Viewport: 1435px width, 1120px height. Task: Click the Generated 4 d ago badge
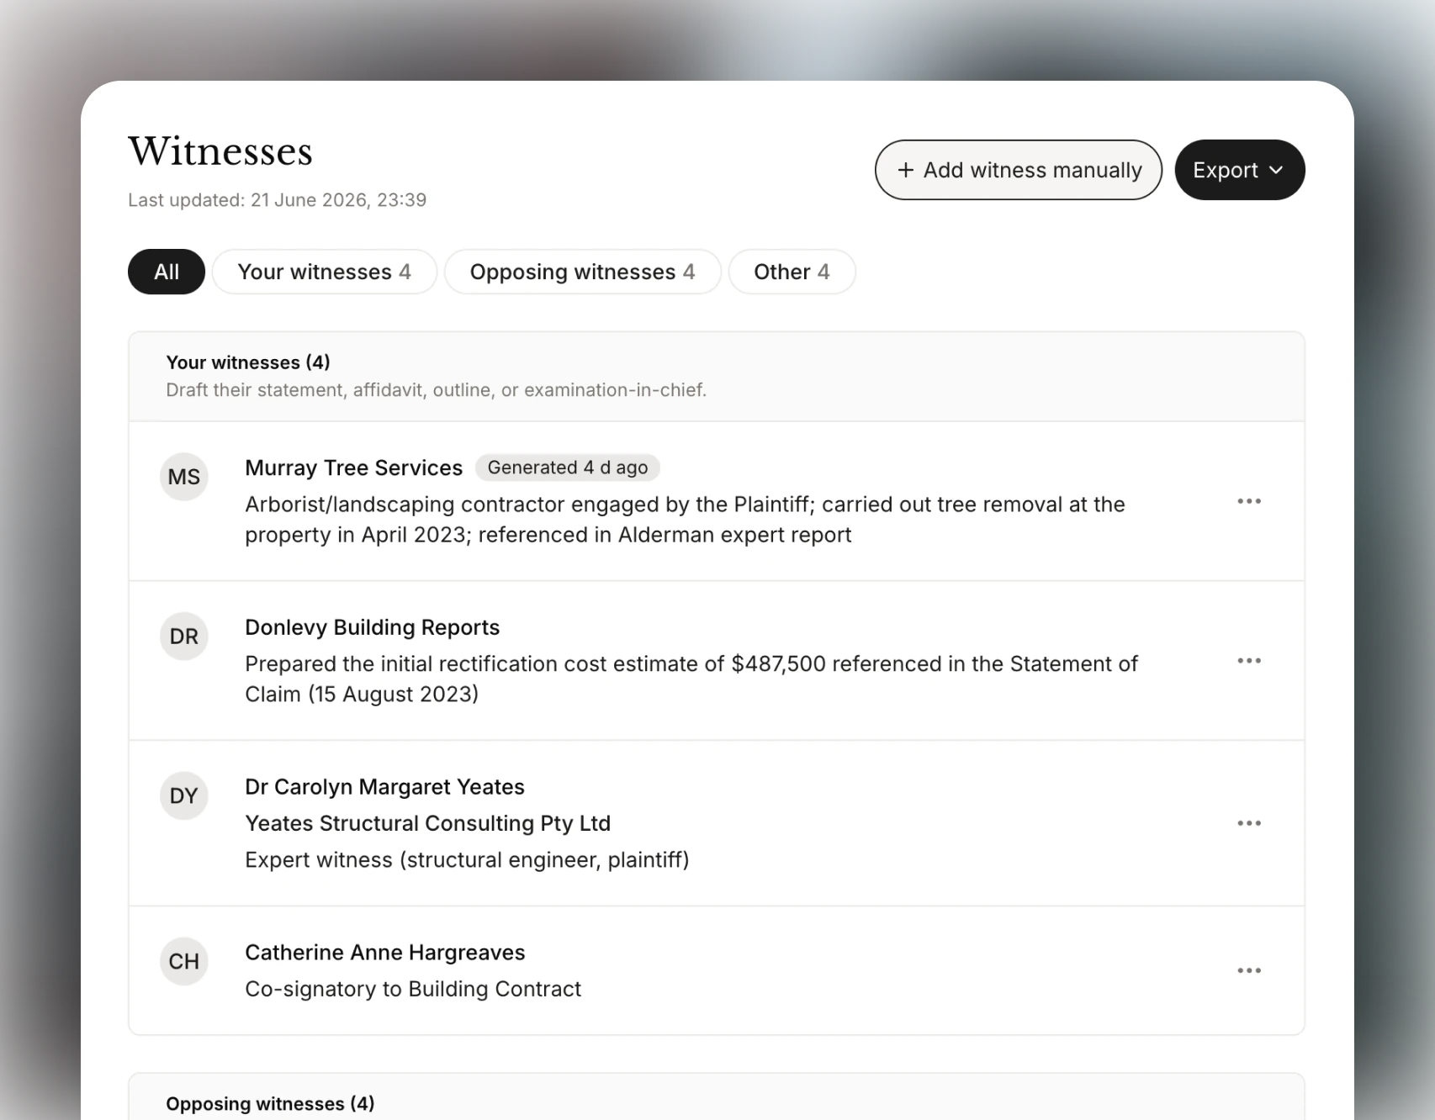click(568, 468)
